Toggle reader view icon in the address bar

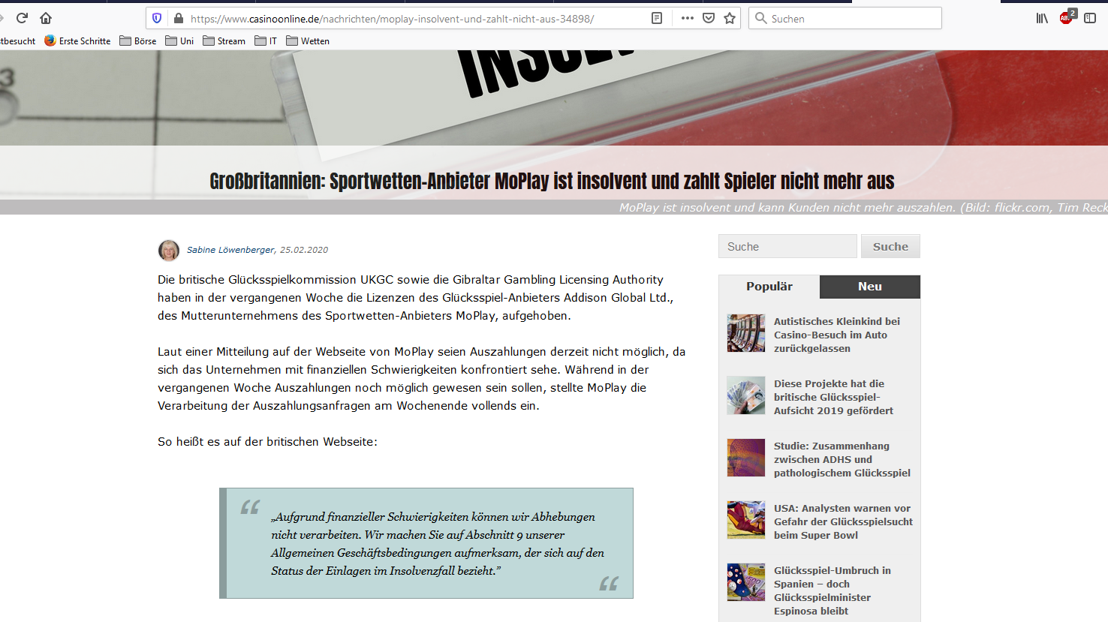pos(657,18)
